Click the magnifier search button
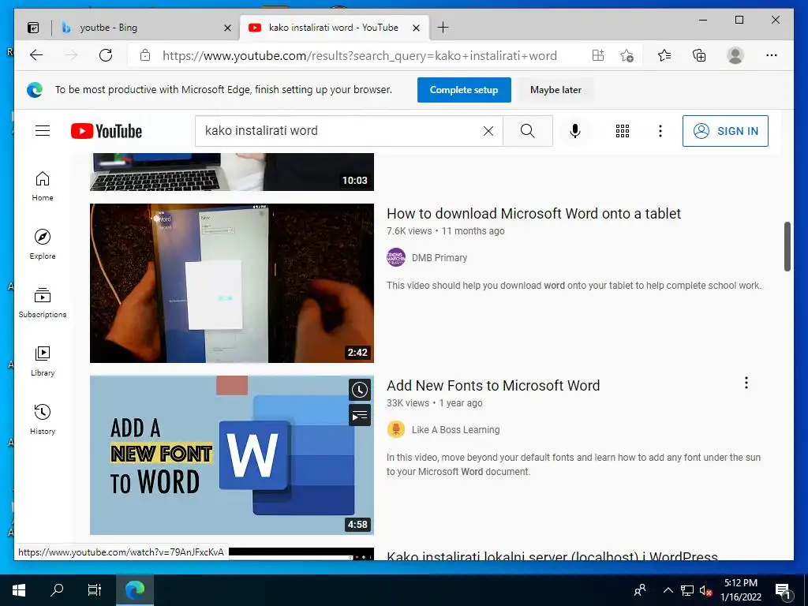 point(528,131)
